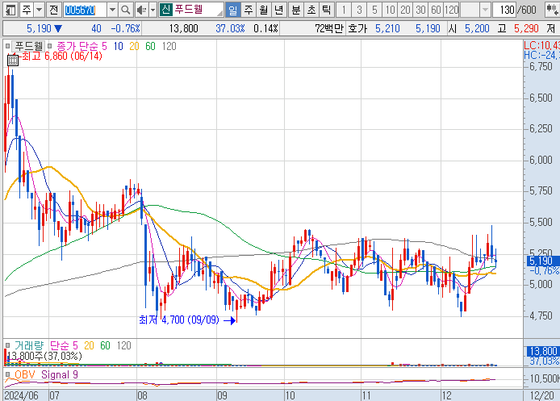The height and width of the screenshot is (401, 560).
Task: Open stock search magnifier icon
Action: pyautogui.click(x=125, y=10)
